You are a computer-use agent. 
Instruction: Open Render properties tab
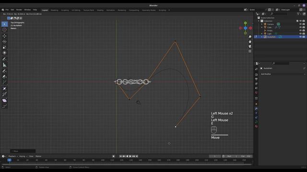[256, 75]
